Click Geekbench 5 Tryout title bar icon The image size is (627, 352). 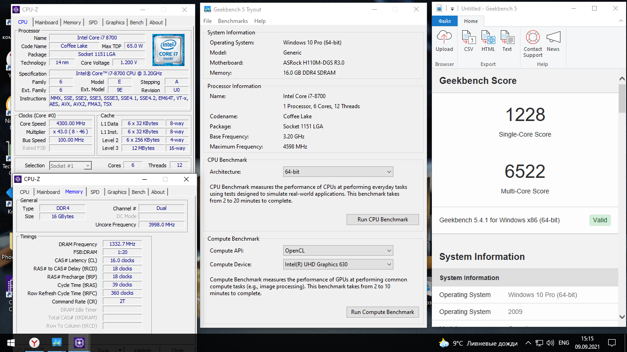[207, 9]
